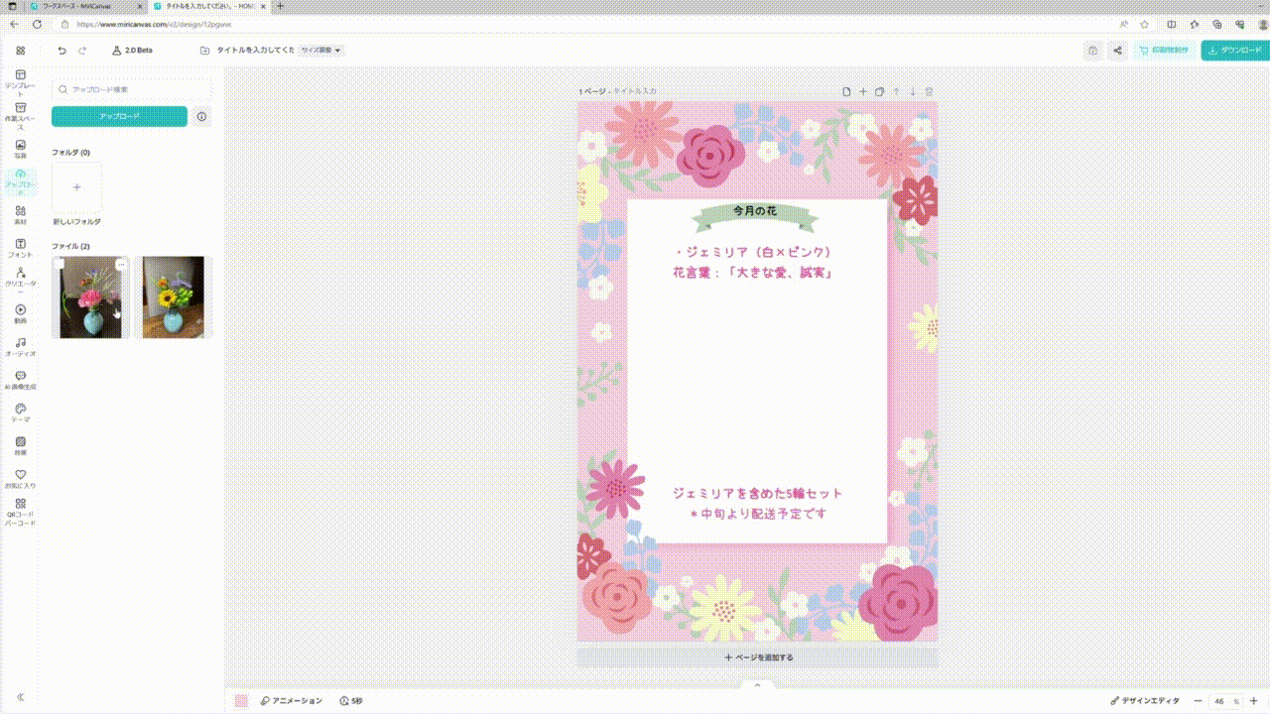Click the teal ダウンロード button
1270x714 pixels.
(1233, 50)
